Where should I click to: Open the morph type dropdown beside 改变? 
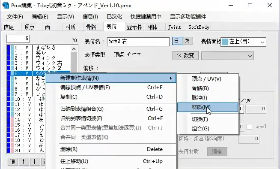pyautogui.click(x=227, y=56)
